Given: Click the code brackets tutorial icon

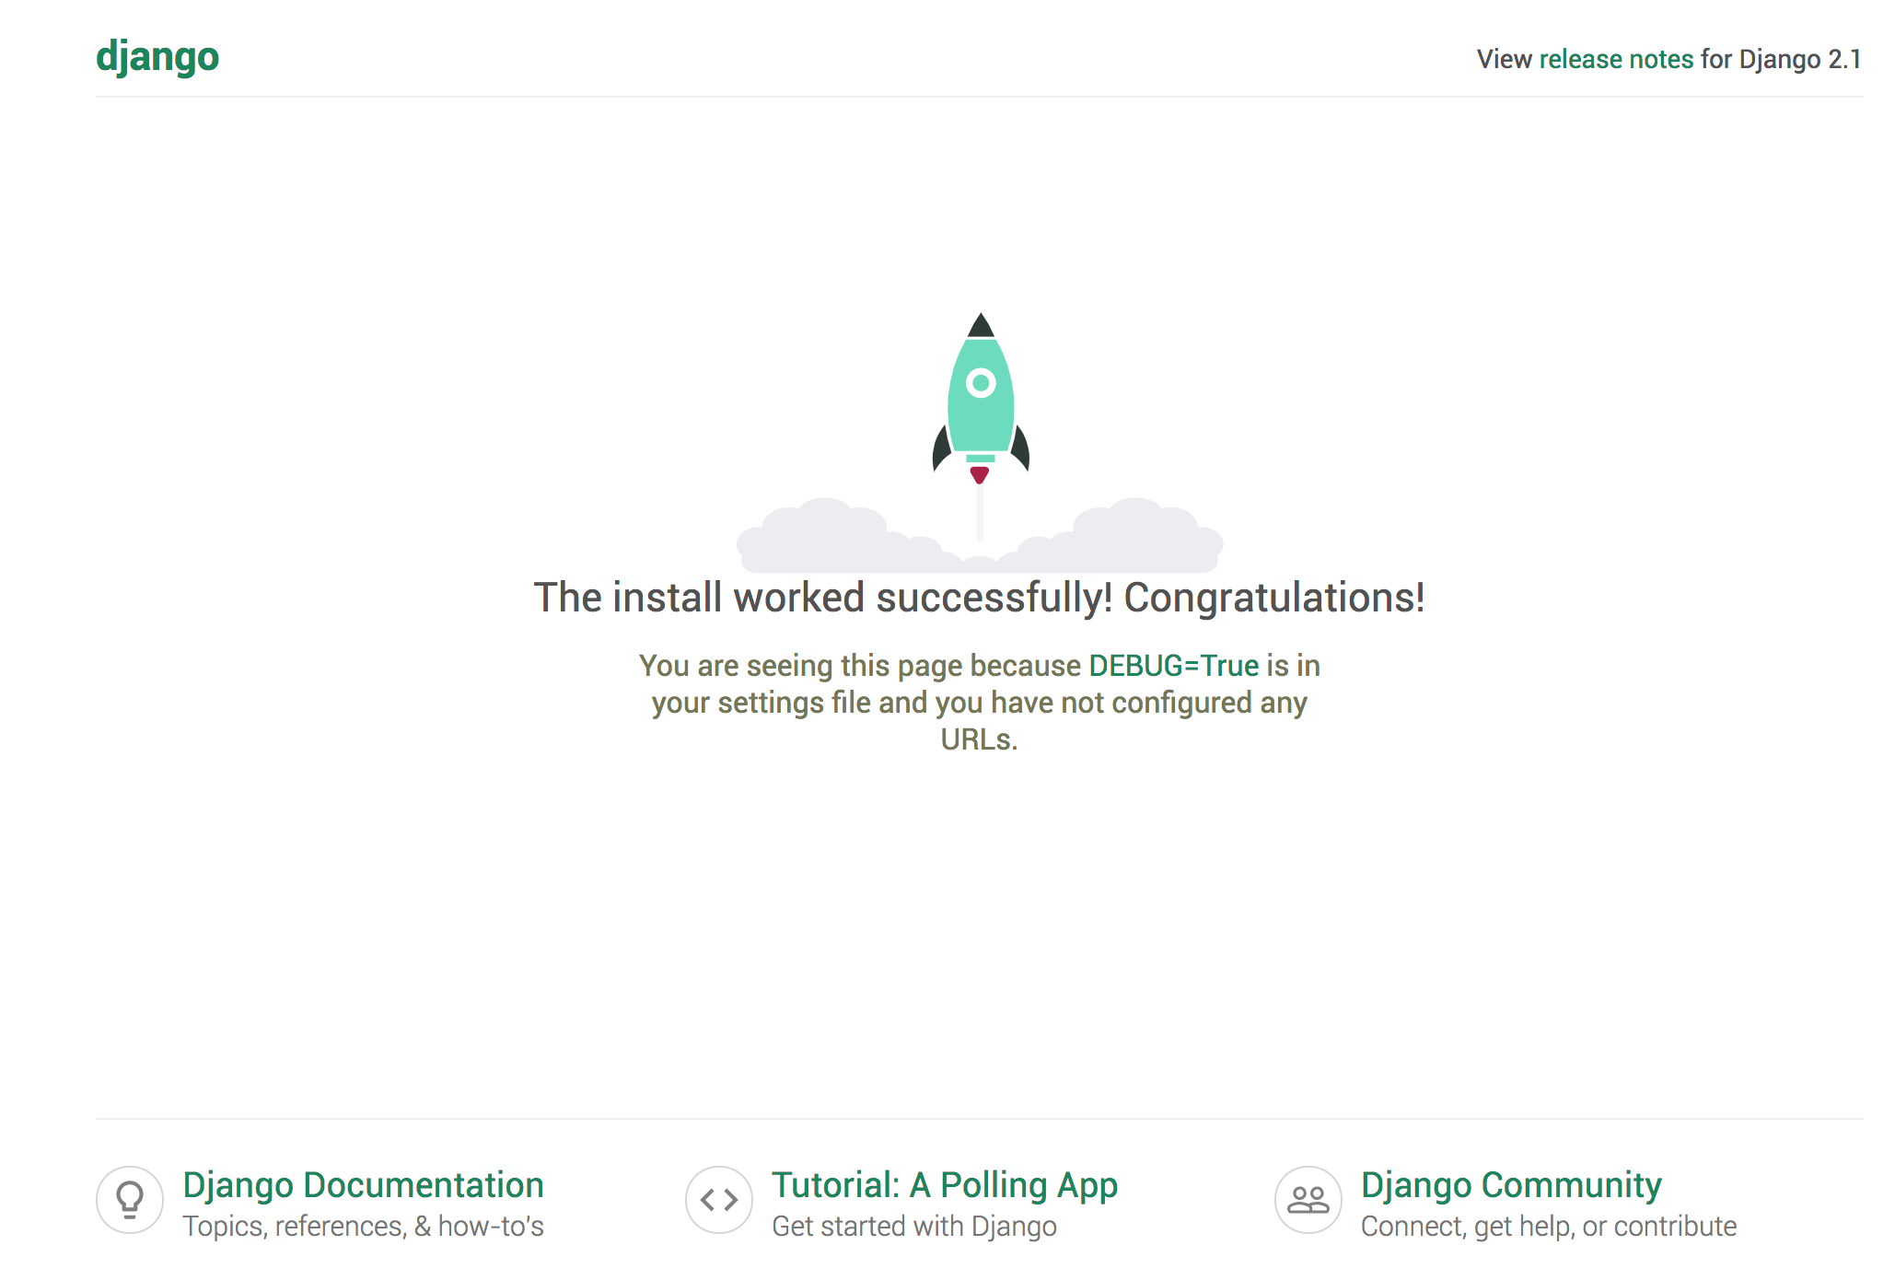Looking at the screenshot, I should click(719, 1199).
